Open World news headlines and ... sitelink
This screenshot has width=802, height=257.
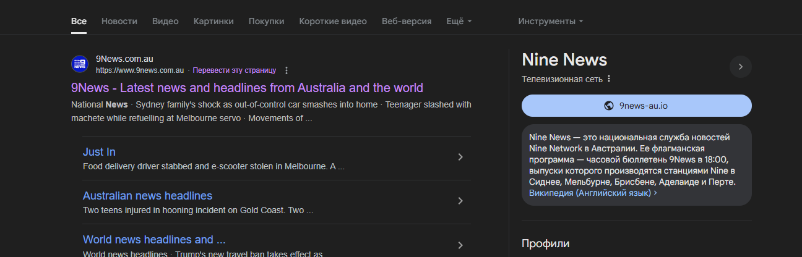coord(154,240)
